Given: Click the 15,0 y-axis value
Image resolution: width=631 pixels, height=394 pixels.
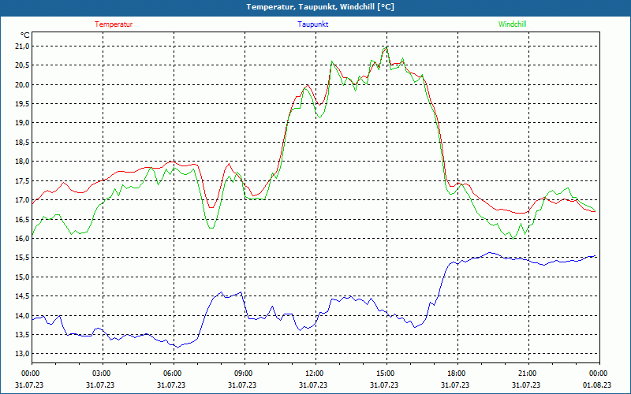Looking at the screenshot, I should (x=23, y=277).
